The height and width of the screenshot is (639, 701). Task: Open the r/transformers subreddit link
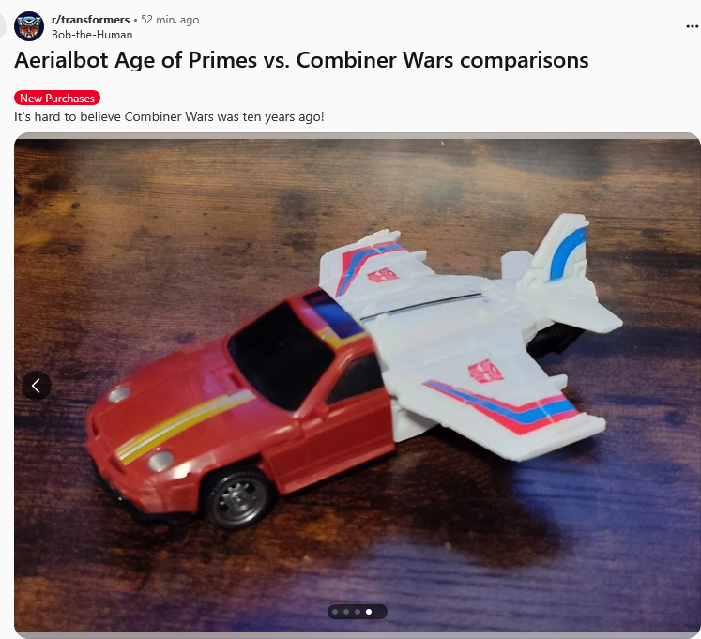pos(90,20)
